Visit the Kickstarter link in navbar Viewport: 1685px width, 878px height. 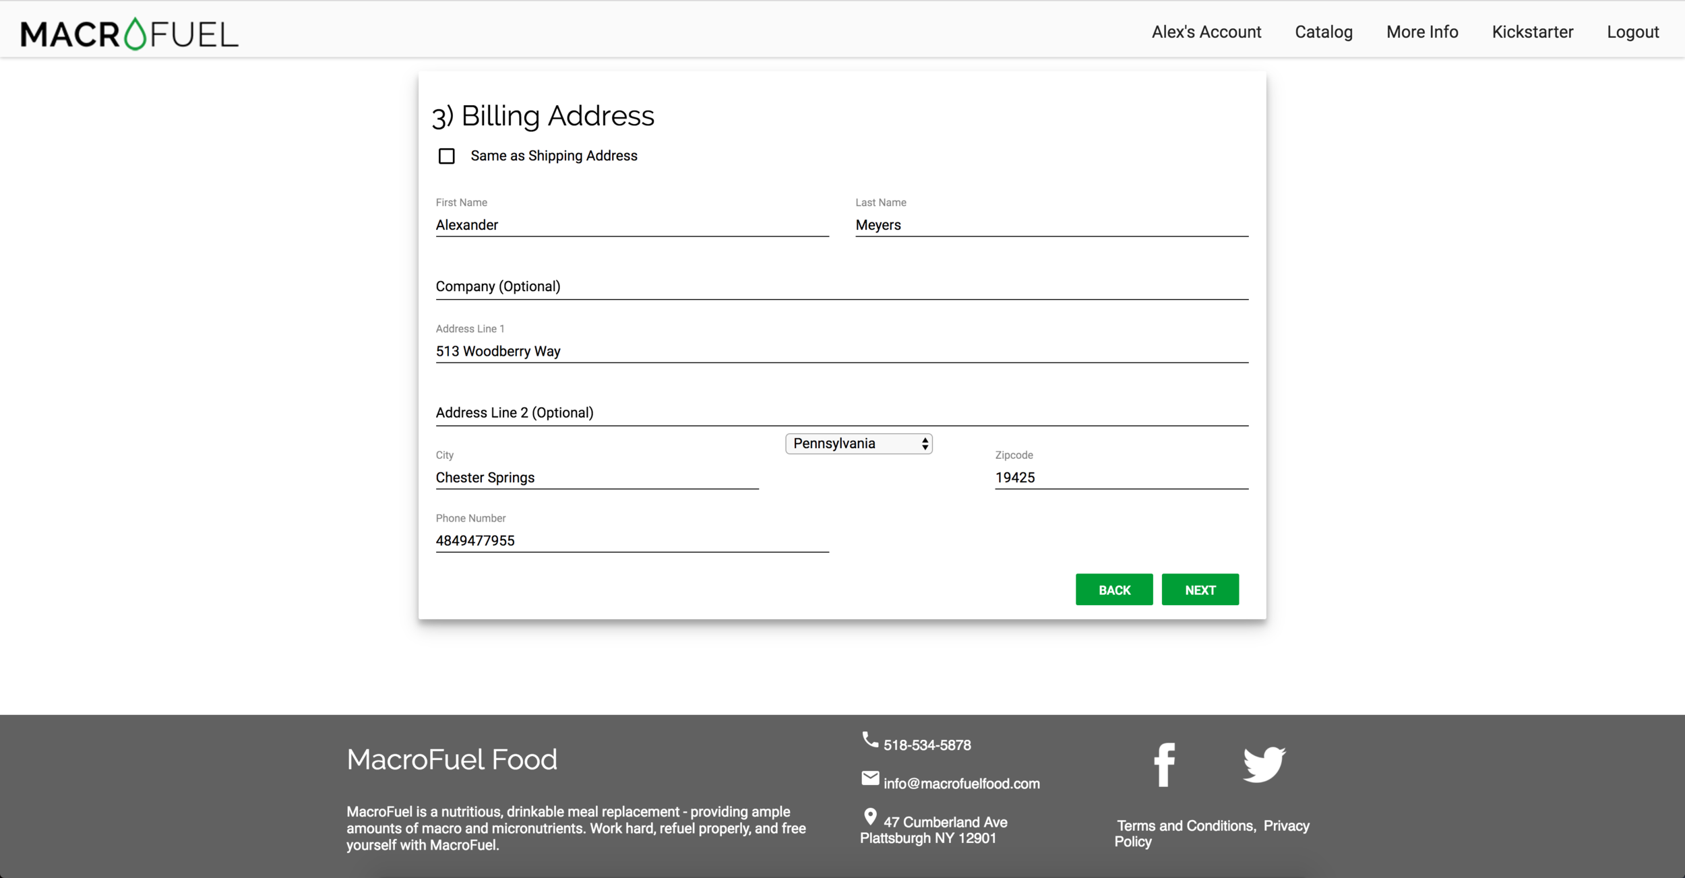[1533, 32]
